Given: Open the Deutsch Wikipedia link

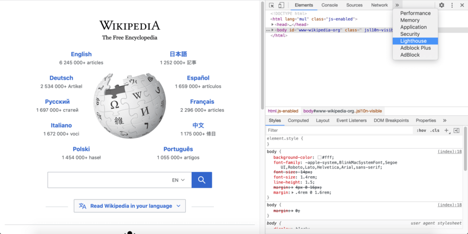Looking at the screenshot, I should coord(61,78).
